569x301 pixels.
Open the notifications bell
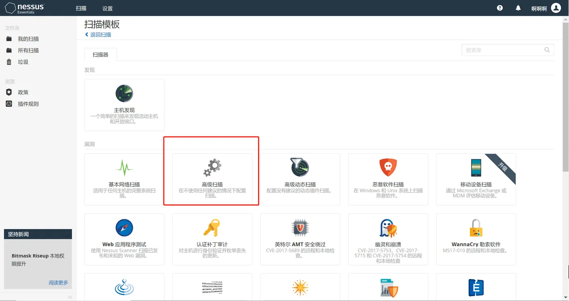tap(518, 8)
